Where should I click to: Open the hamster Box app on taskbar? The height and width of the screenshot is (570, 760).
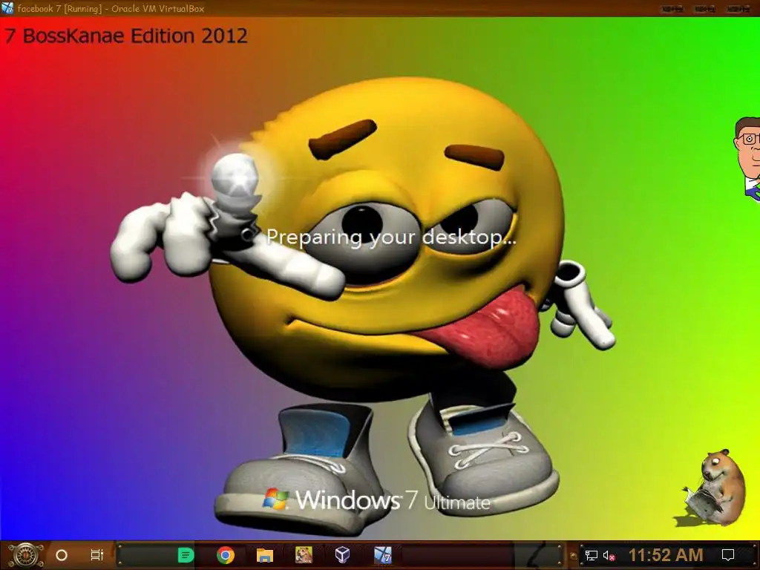pos(304,555)
